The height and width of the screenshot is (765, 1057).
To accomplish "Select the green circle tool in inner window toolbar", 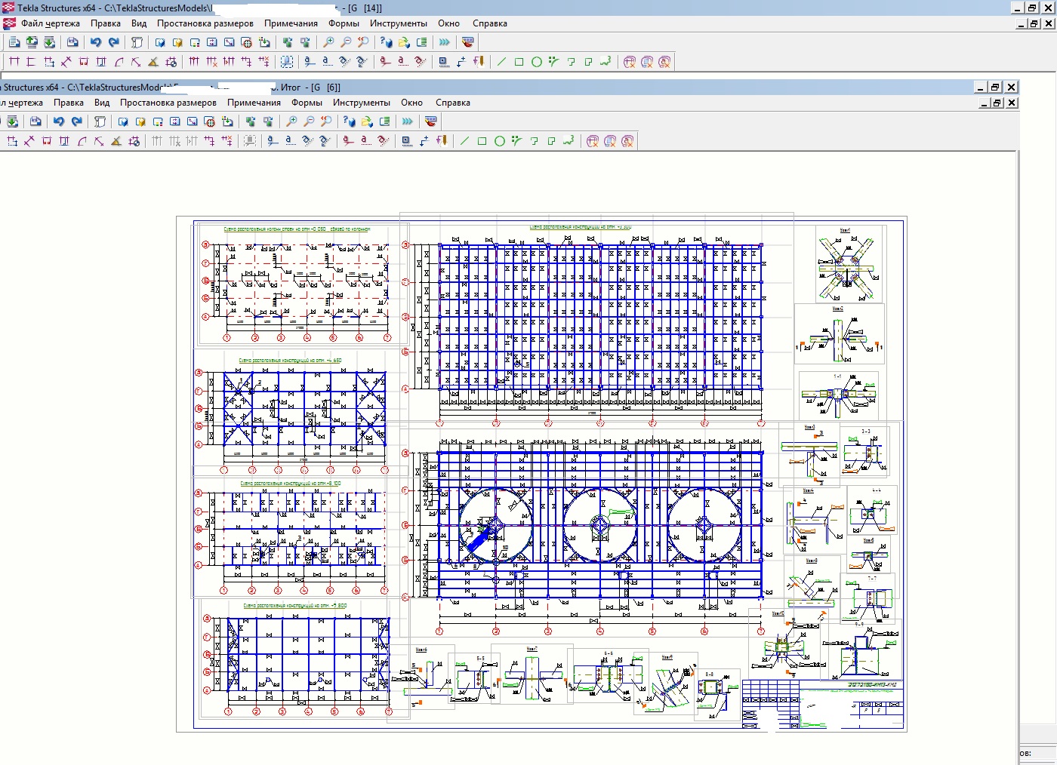I will click(x=499, y=141).
